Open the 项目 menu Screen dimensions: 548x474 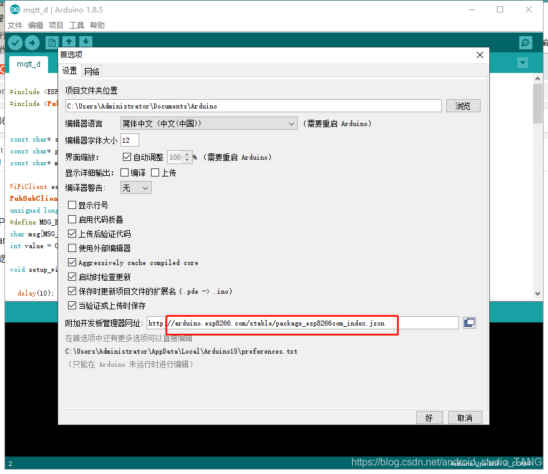56,25
